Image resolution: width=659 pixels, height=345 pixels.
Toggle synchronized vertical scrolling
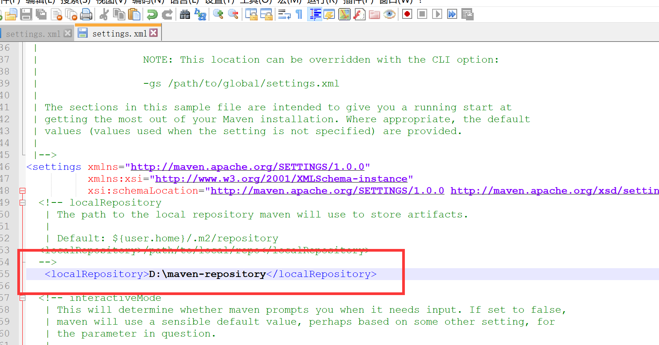tap(251, 15)
